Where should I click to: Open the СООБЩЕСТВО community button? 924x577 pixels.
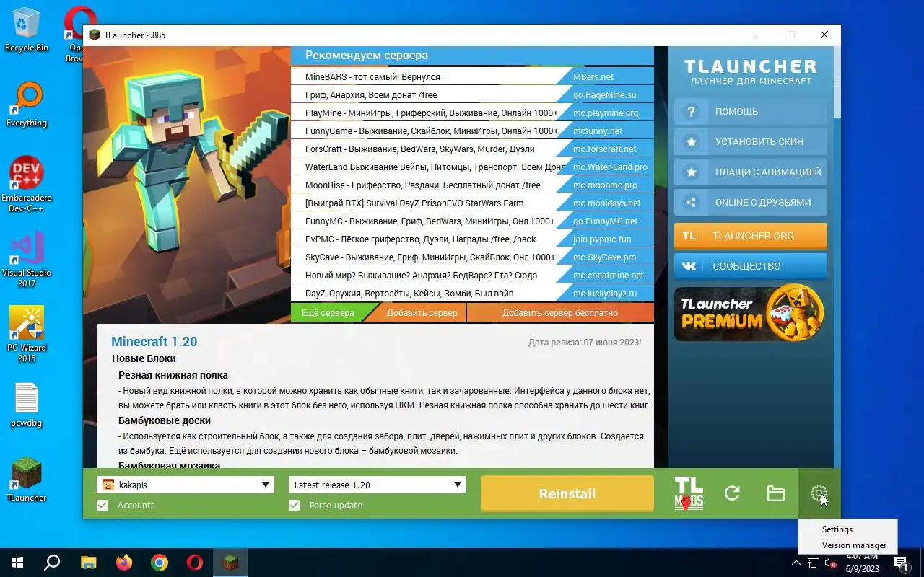751,266
